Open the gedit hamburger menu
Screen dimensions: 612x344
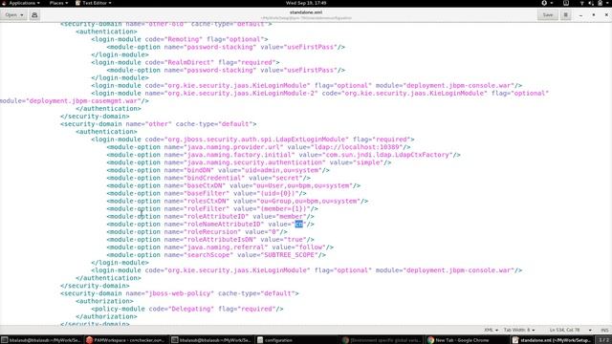click(565, 15)
